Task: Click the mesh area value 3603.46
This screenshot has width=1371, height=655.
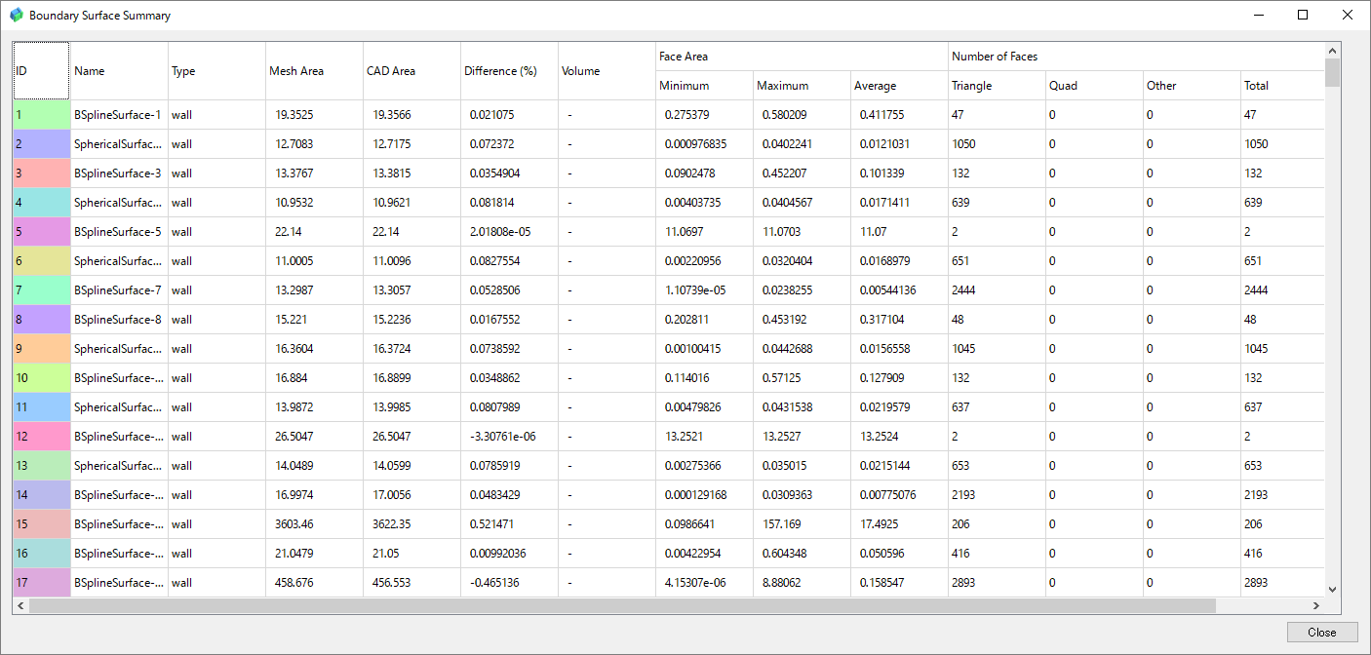Action: pos(294,524)
